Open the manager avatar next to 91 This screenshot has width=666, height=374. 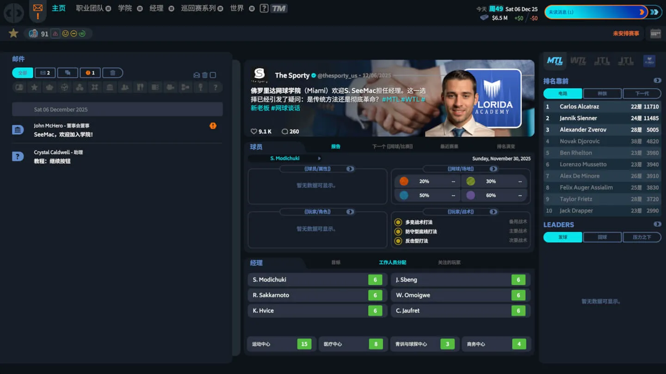(x=33, y=34)
